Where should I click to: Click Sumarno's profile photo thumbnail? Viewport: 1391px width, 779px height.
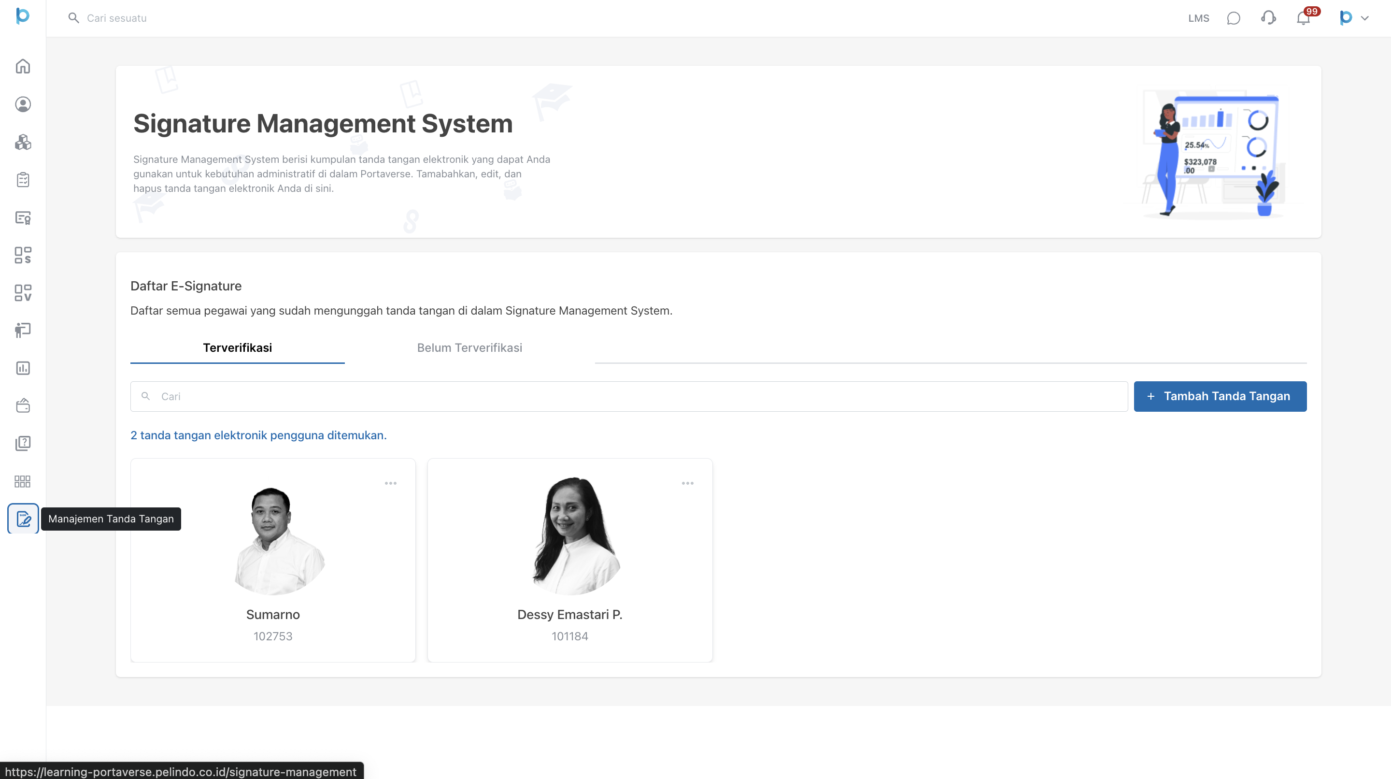[273, 540]
